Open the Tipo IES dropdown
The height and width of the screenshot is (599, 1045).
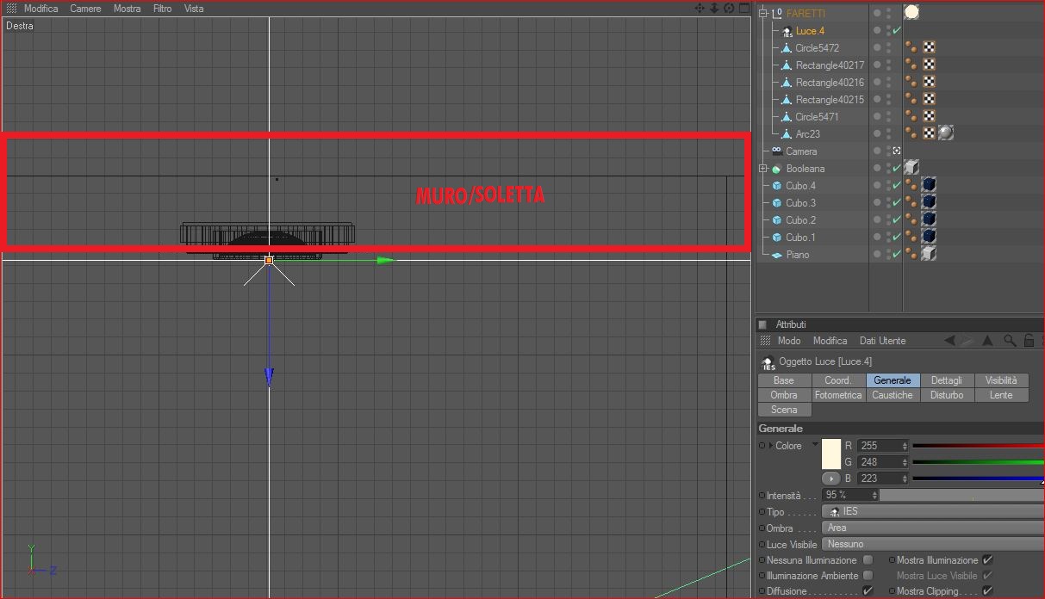(x=933, y=511)
